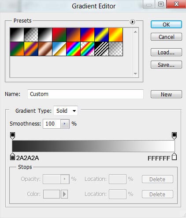This screenshot has height=218, width=186.
Task: Select the 2A2A2A dark color stop
Action: (12, 157)
